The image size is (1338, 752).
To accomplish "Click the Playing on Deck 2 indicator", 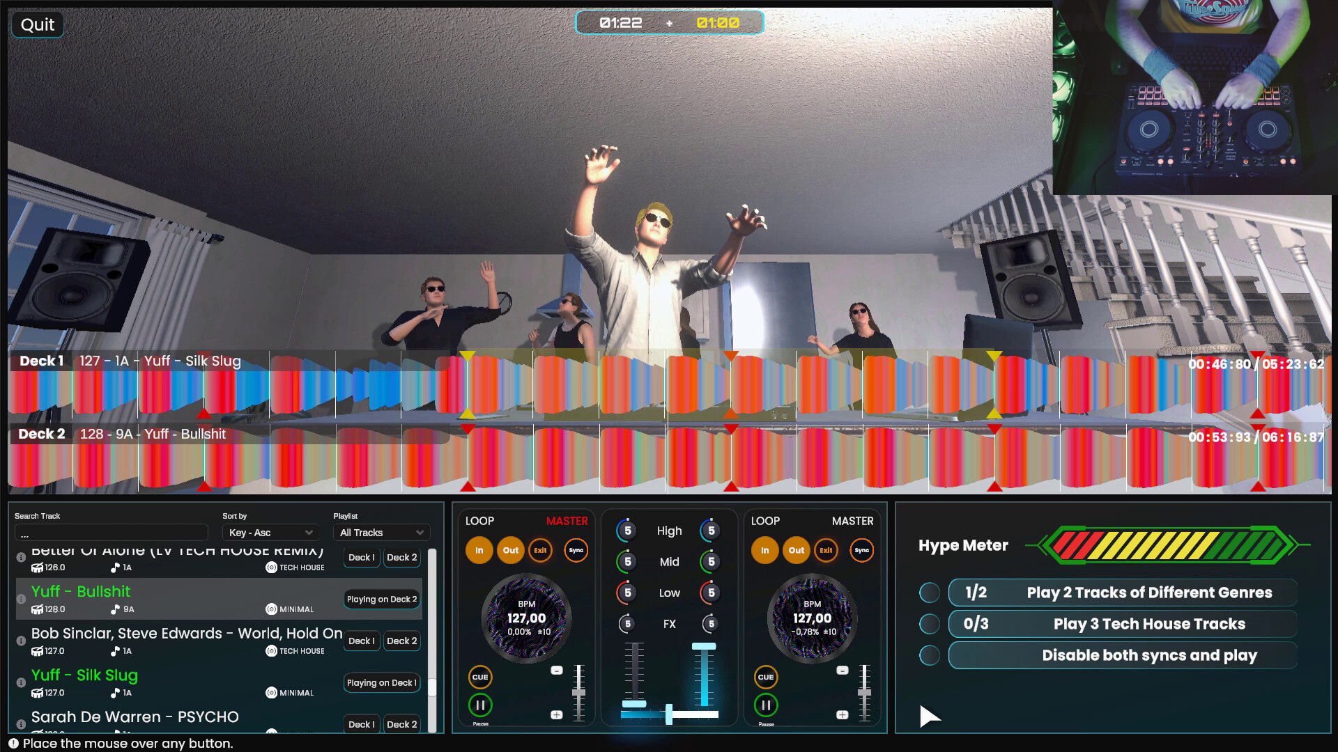I will pos(380,598).
